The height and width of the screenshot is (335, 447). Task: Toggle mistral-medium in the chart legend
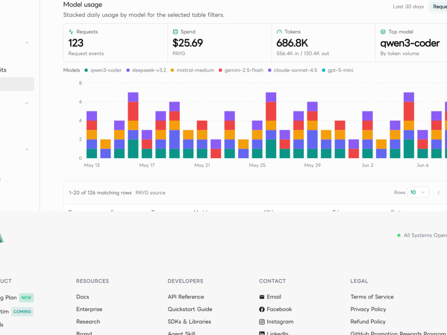tap(192, 70)
